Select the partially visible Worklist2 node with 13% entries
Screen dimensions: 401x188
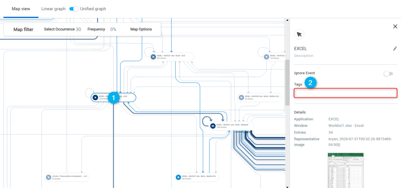point(274,57)
